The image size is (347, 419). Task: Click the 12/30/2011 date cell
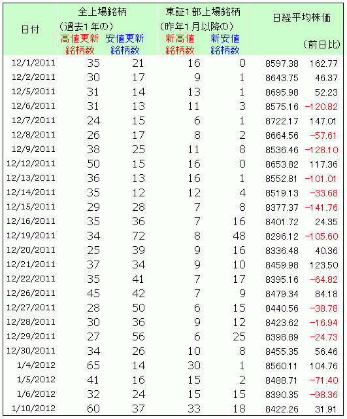tap(31, 351)
